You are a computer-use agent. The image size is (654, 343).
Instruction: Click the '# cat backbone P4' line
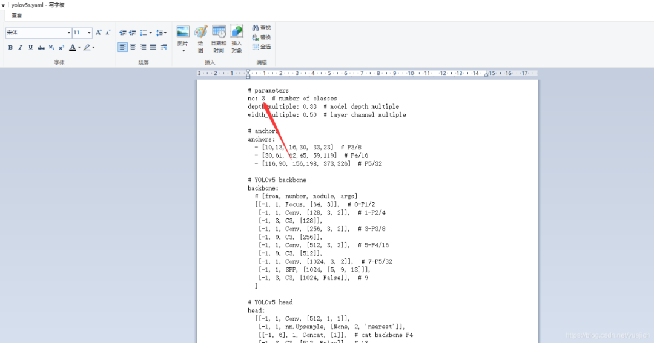[x=335, y=335]
